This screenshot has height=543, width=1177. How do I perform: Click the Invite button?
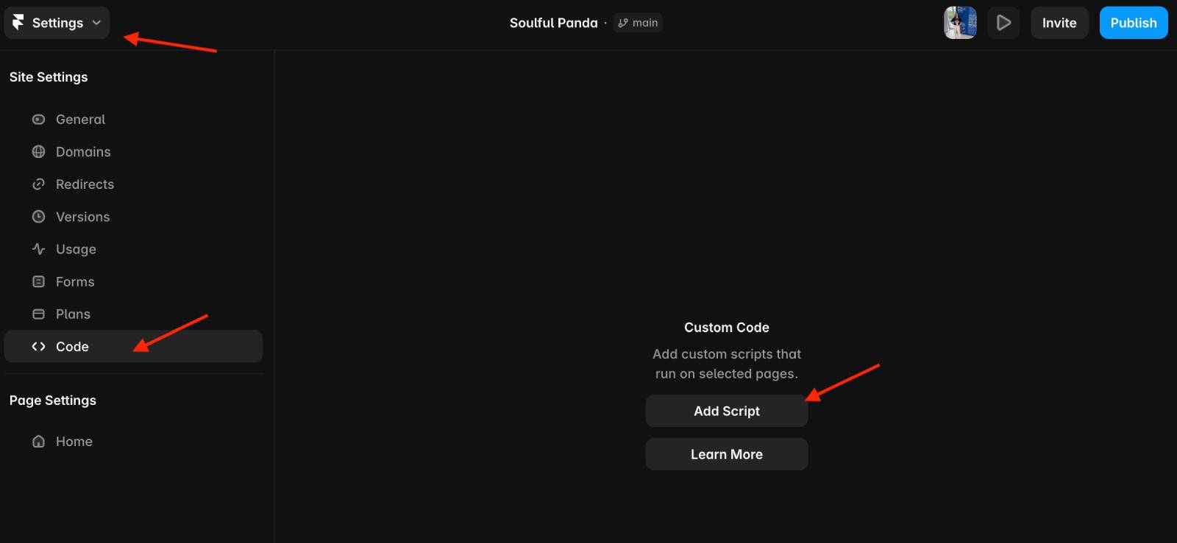pyautogui.click(x=1059, y=23)
